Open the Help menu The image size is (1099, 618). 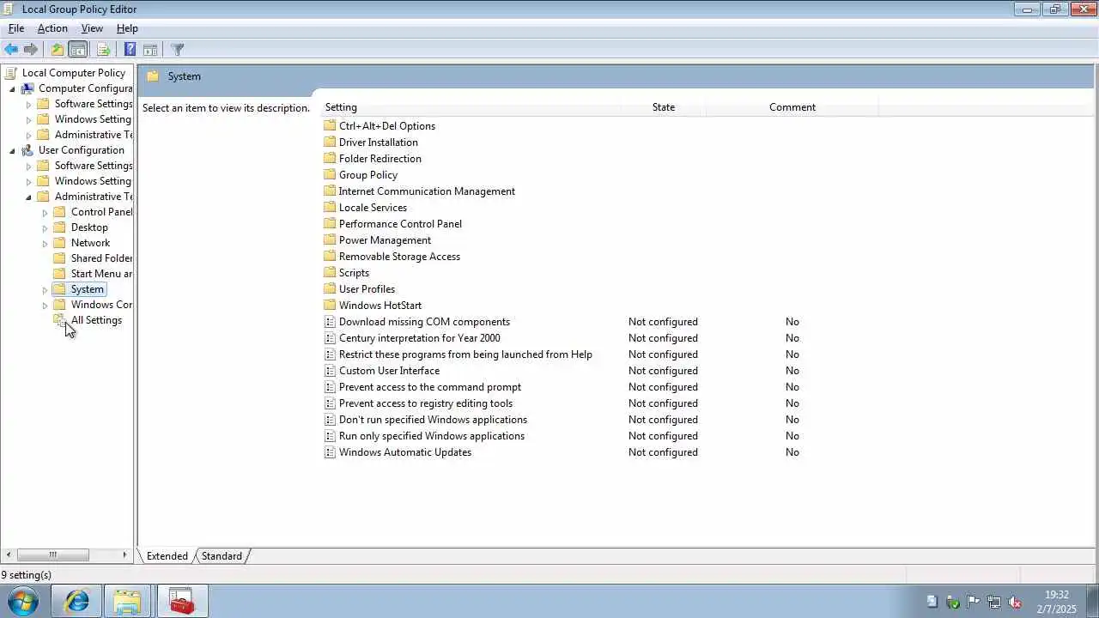[127, 28]
